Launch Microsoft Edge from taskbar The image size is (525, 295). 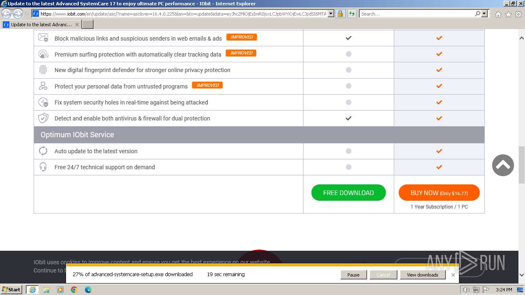[88, 290]
